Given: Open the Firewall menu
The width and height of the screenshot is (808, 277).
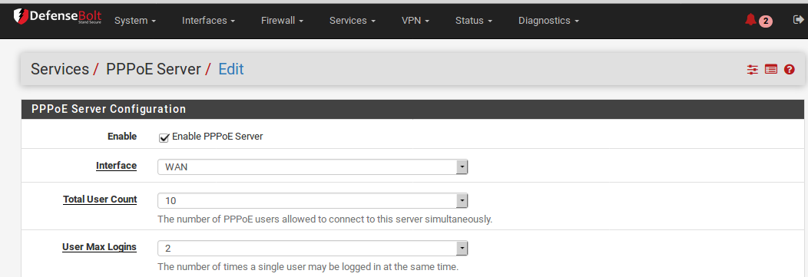Looking at the screenshot, I should (x=282, y=21).
